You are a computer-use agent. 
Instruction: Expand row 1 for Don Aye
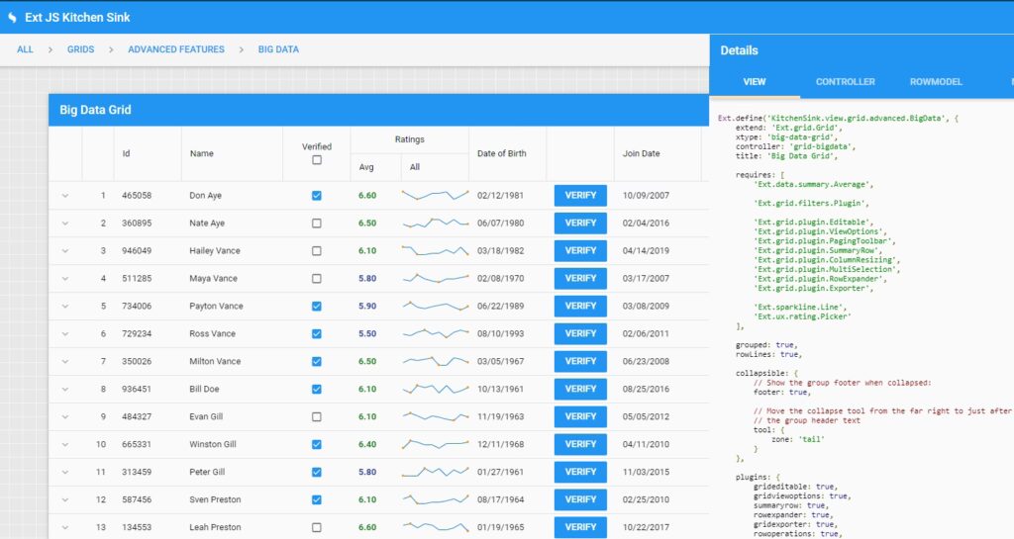(x=65, y=196)
